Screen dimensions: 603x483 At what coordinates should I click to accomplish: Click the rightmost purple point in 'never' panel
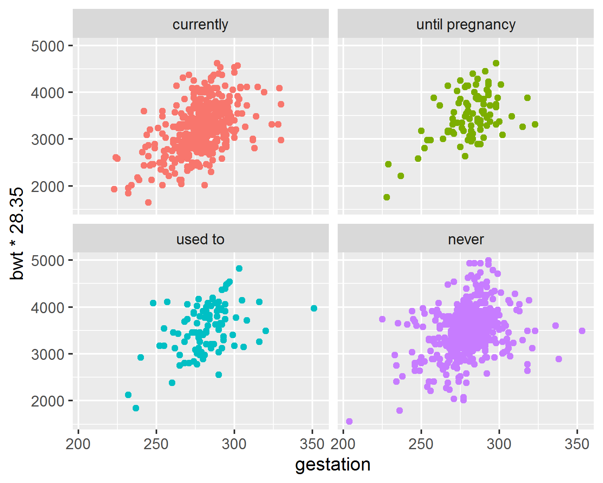click(x=582, y=331)
